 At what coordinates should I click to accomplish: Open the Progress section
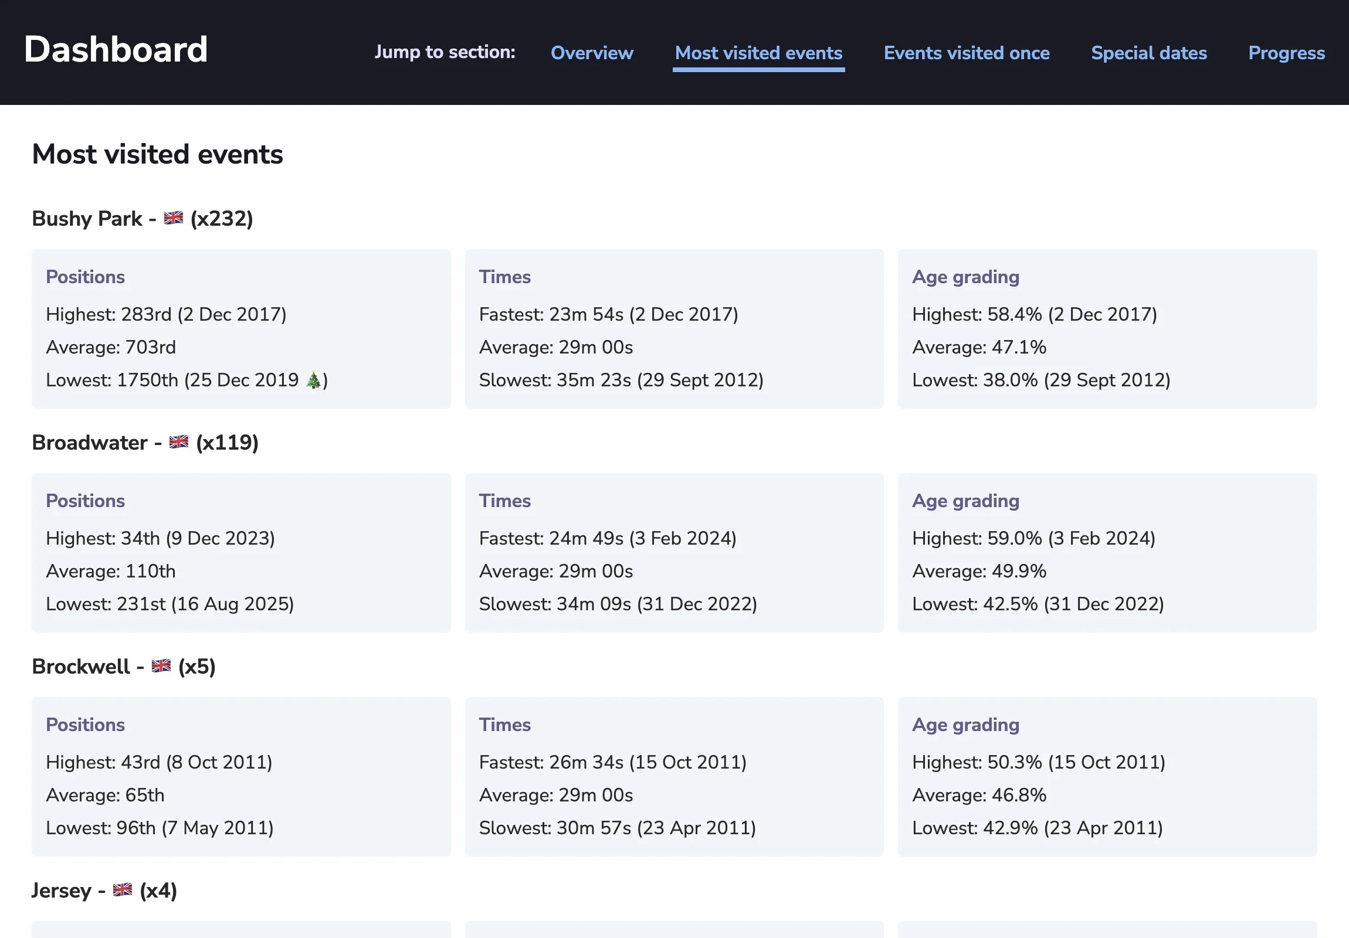click(x=1286, y=53)
